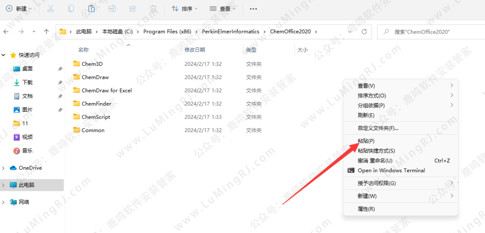Open 分组依据(P) submenu
The image size is (485, 233).
(401, 105)
